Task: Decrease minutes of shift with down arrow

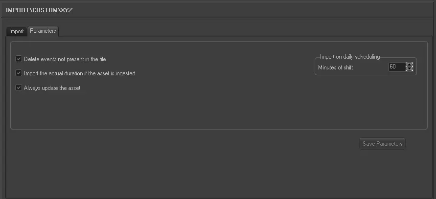Action: pos(410,69)
